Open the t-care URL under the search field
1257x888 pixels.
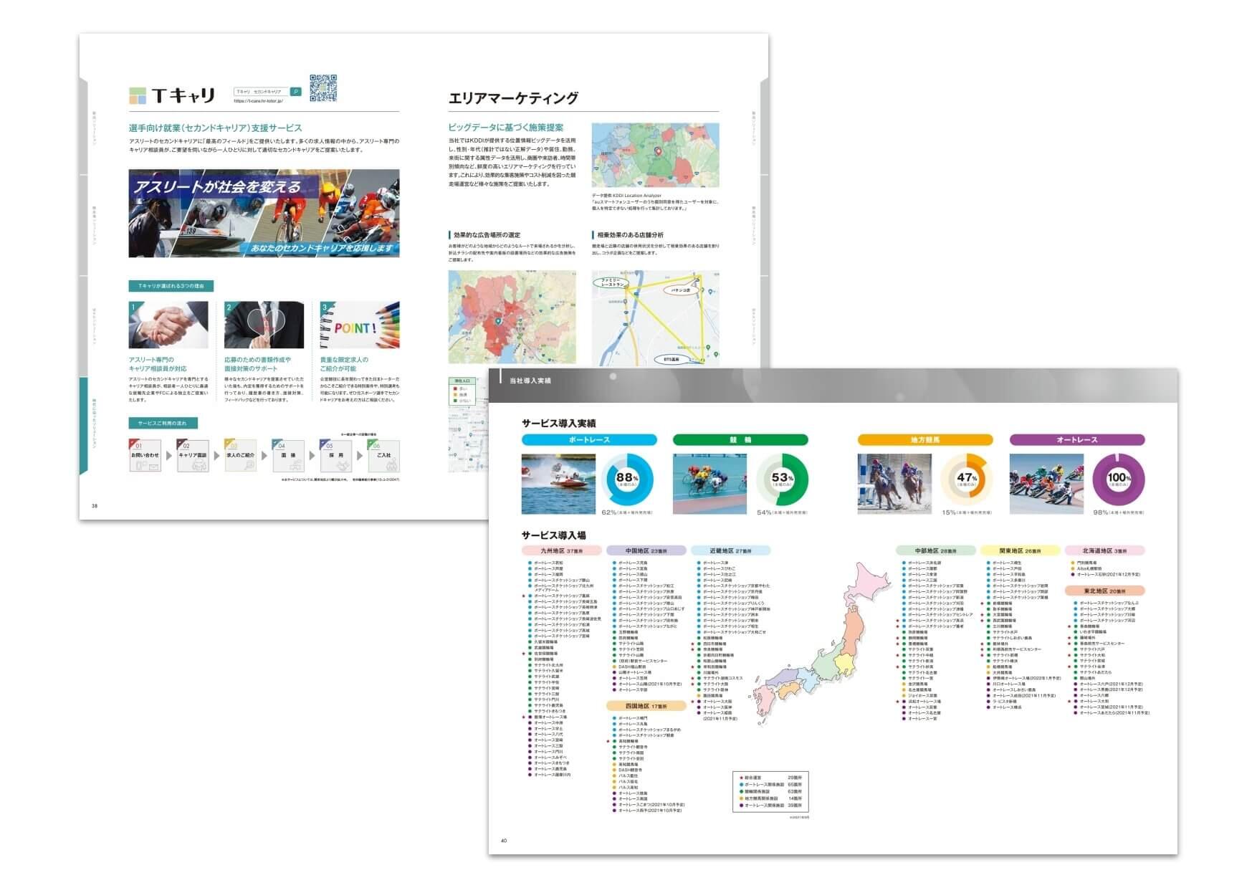pyautogui.click(x=258, y=101)
